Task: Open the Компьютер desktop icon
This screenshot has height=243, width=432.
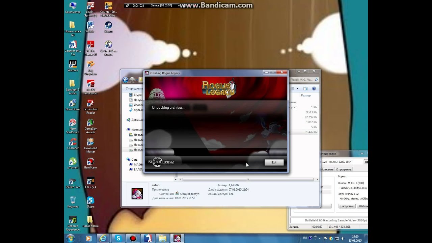Action: click(x=73, y=7)
